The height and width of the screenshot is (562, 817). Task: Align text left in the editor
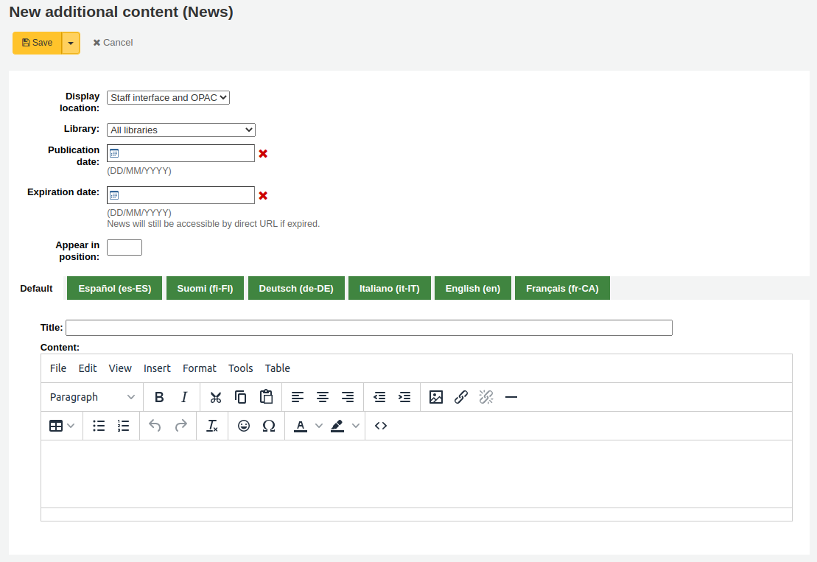(298, 398)
